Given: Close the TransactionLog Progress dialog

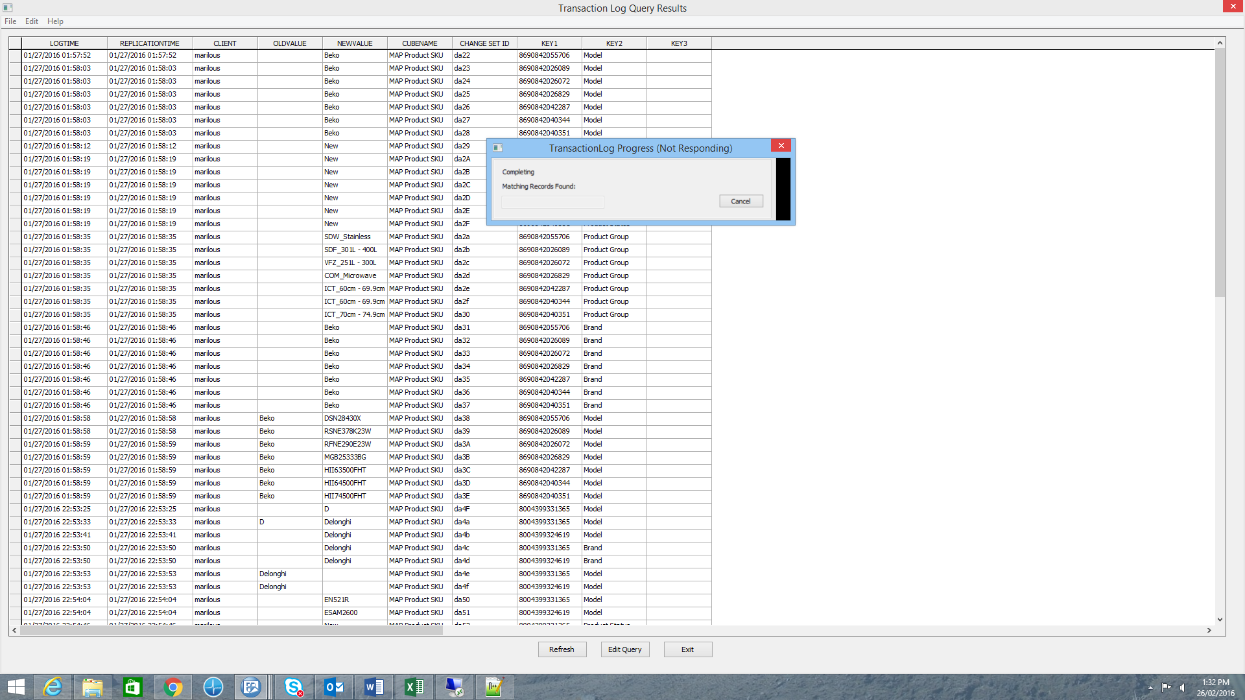Looking at the screenshot, I should (781, 146).
